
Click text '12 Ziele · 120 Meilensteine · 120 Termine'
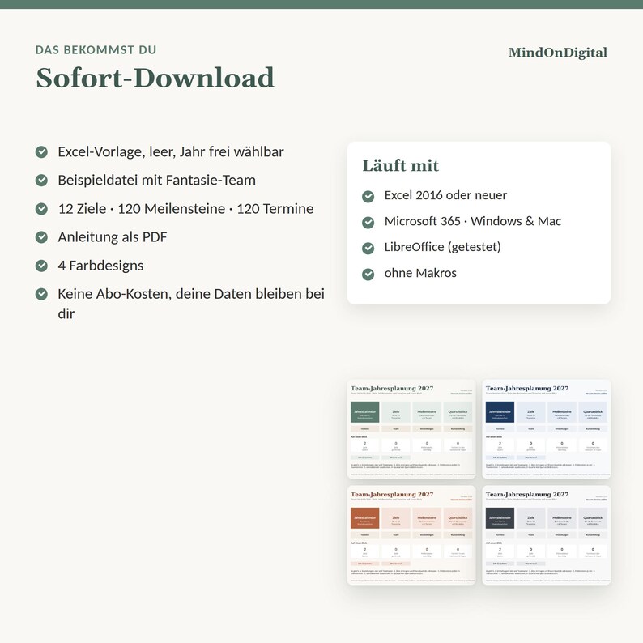185,209
